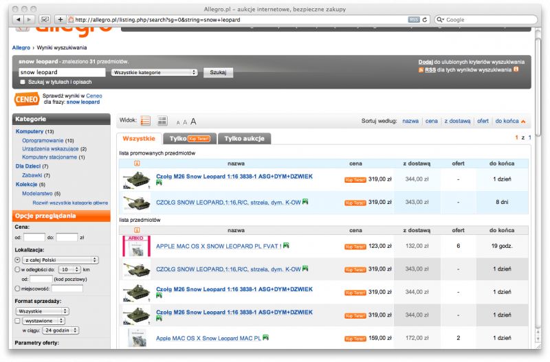Screen dimensions: 550x362
Task: Go forward with Safari forward arrow
Action: (x=30, y=20)
